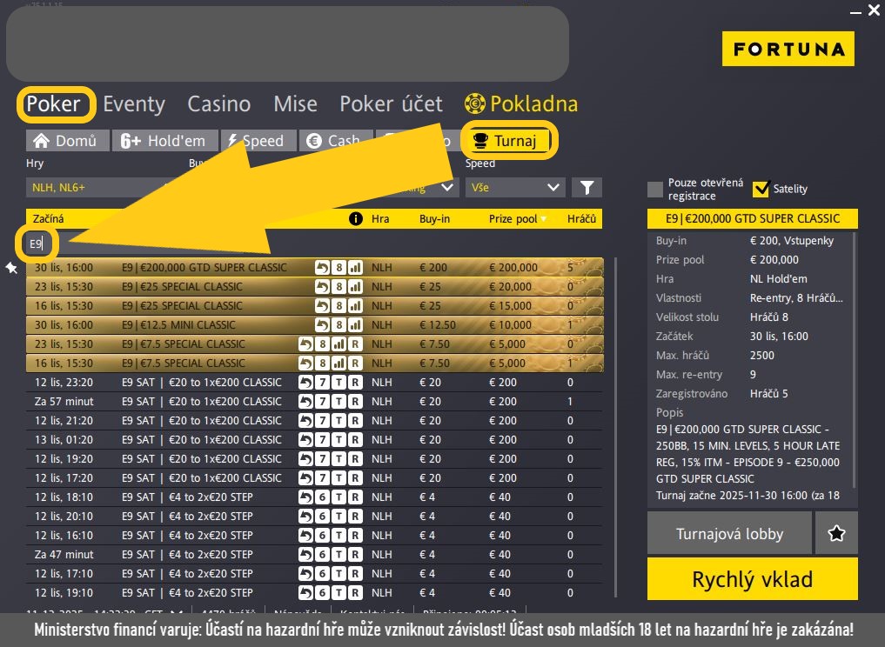Add tournament to favorites with star button
The width and height of the screenshot is (885, 647).
coord(836,533)
